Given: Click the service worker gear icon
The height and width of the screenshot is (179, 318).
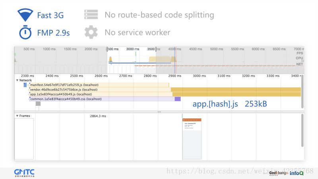Looking at the screenshot, I should click(x=91, y=32).
